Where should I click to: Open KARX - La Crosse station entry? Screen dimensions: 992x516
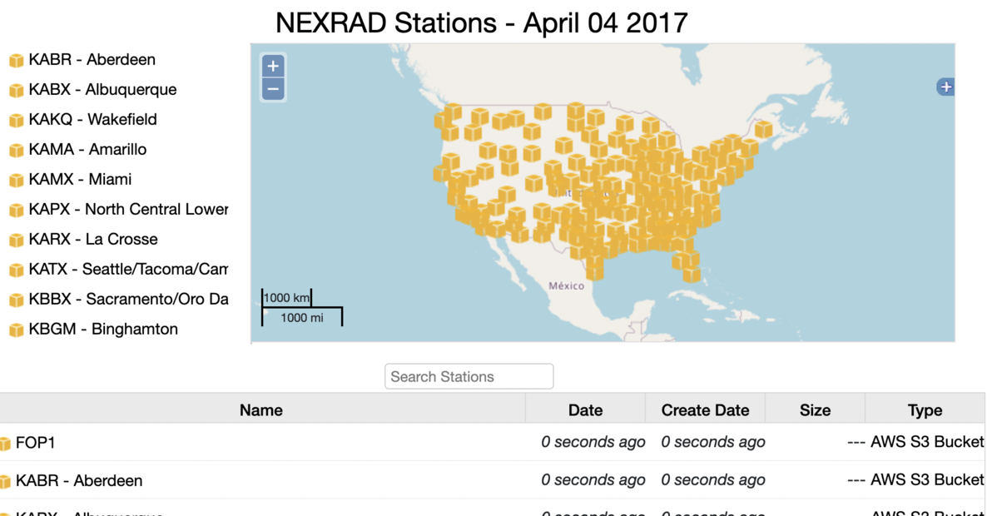tap(92, 240)
